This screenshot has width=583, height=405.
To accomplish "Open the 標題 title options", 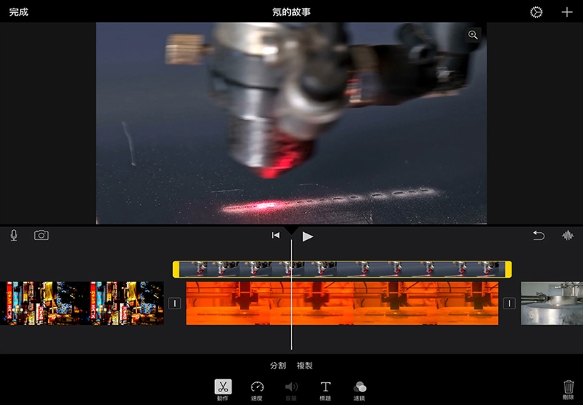I will click(325, 389).
